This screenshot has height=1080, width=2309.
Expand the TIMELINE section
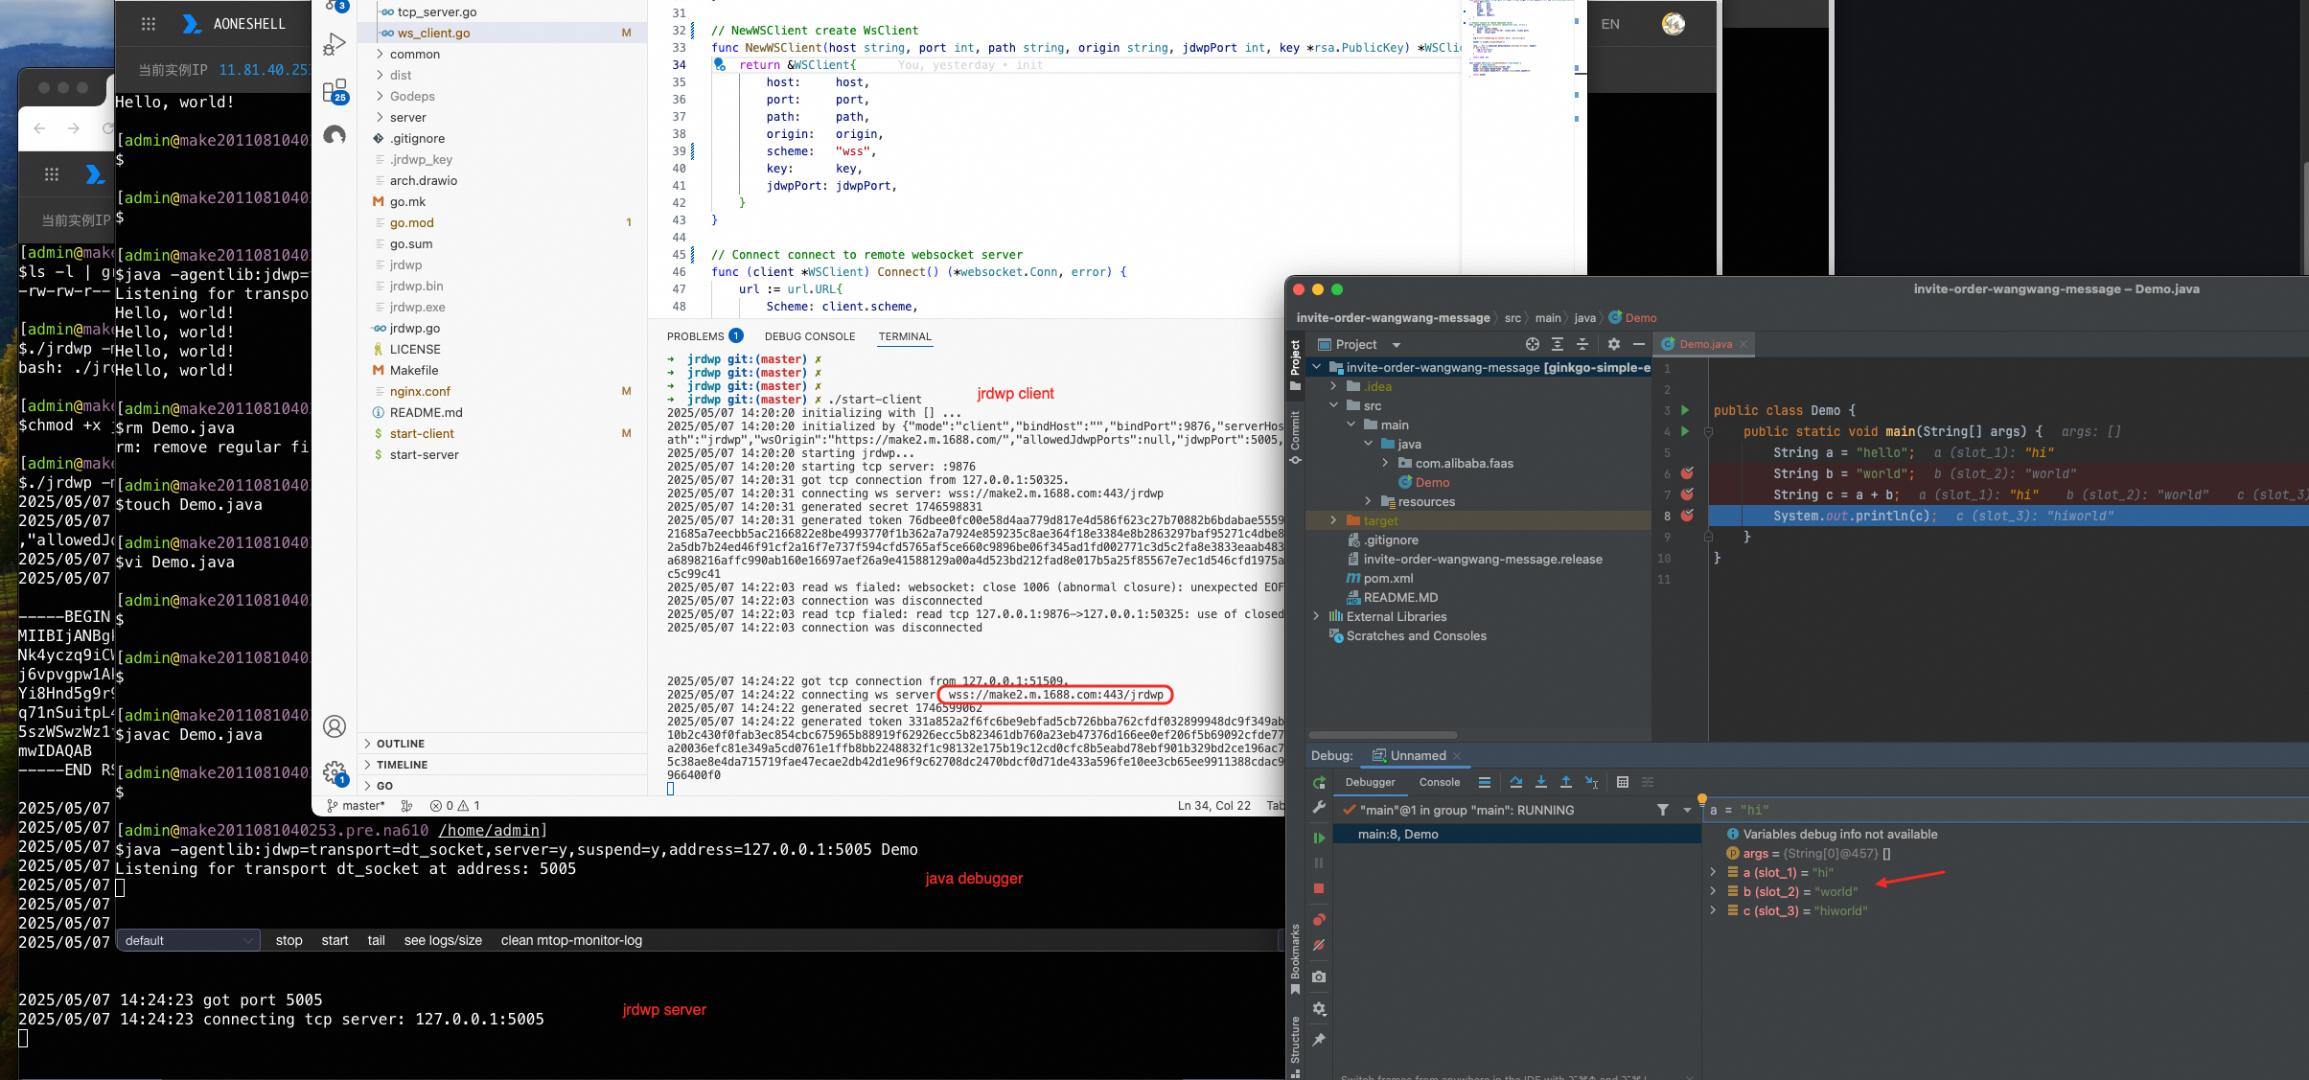tap(503, 765)
